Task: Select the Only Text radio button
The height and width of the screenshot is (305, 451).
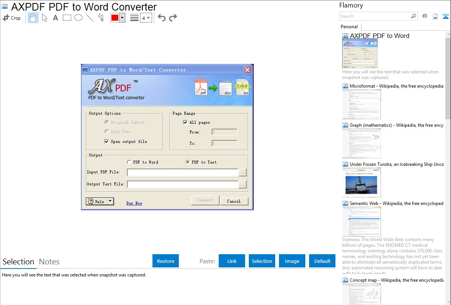Action: pos(107,132)
